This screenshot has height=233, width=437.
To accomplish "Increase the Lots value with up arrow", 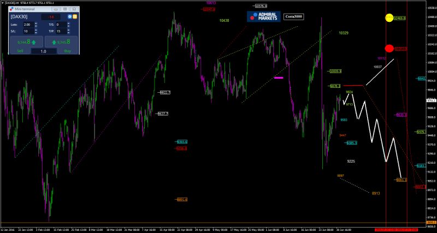I will pos(36,23).
